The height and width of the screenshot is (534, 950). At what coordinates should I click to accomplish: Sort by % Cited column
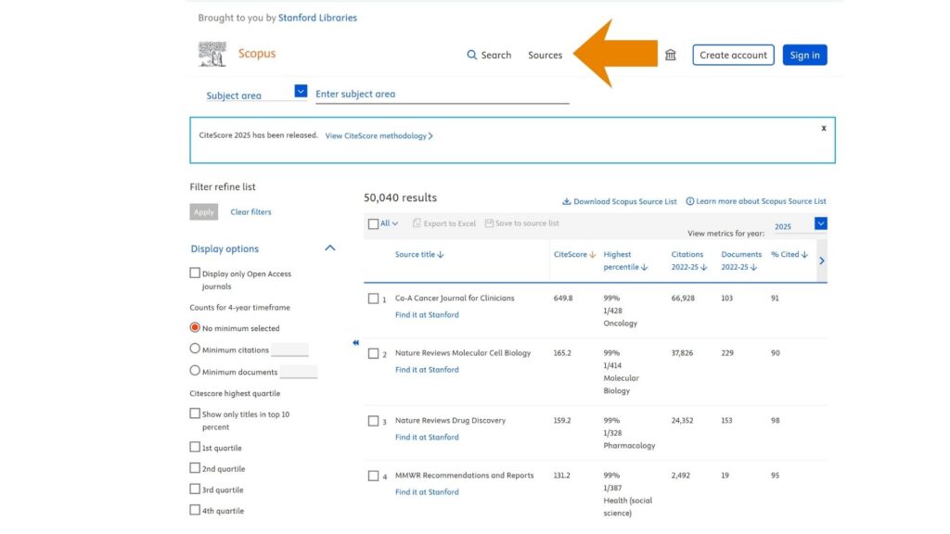click(x=790, y=254)
